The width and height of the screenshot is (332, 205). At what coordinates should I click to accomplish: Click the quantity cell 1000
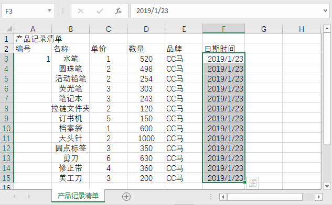[x=146, y=138]
